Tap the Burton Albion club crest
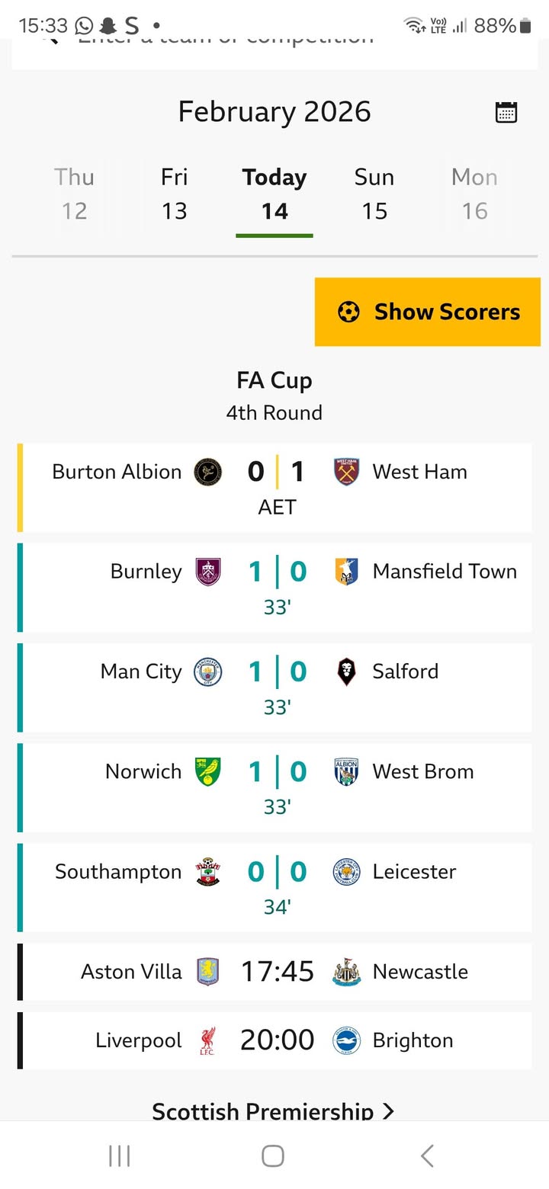The image size is (549, 1189). pos(208,472)
